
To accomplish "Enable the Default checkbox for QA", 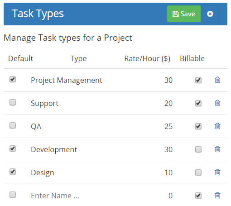I will coord(13,125).
